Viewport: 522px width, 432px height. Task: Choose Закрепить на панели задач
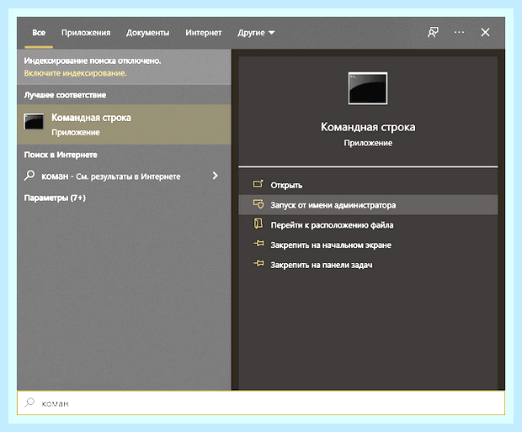pyautogui.click(x=368, y=265)
